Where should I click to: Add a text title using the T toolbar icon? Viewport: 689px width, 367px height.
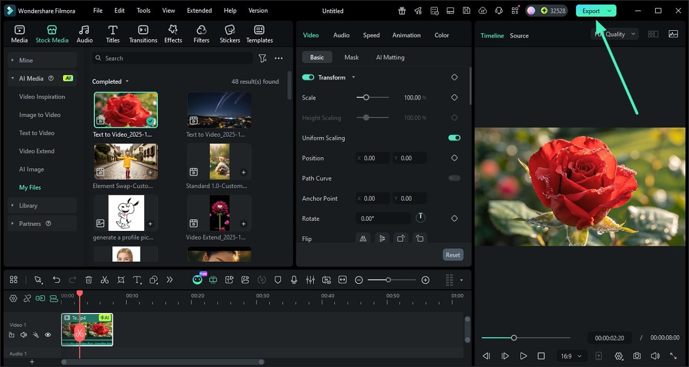[137, 280]
